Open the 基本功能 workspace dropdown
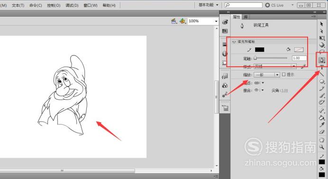The width and height of the screenshot is (328, 179). click(x=208, y=5)
